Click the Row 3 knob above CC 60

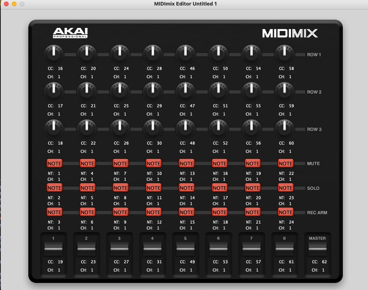point(284,128)
